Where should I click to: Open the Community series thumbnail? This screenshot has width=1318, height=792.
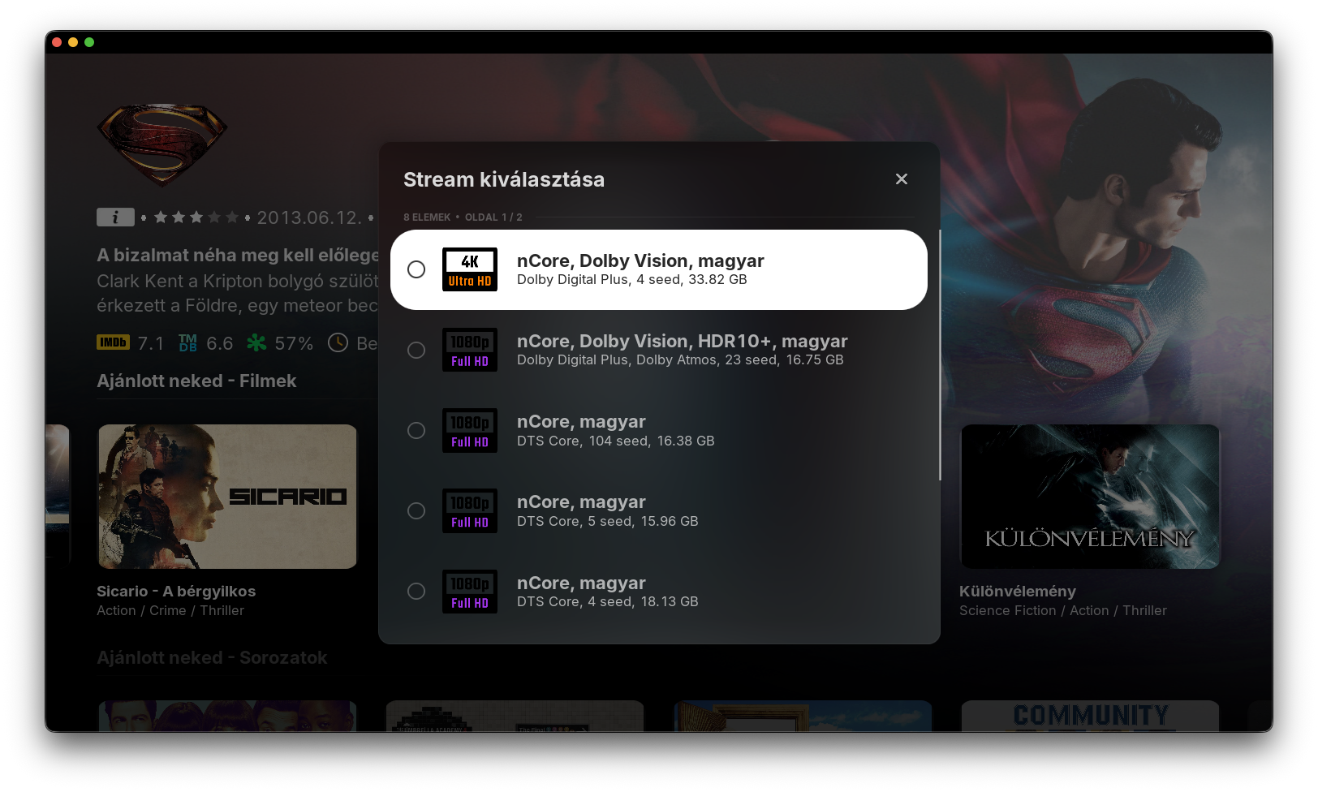pyautogui.click(x=1089, y=716)
